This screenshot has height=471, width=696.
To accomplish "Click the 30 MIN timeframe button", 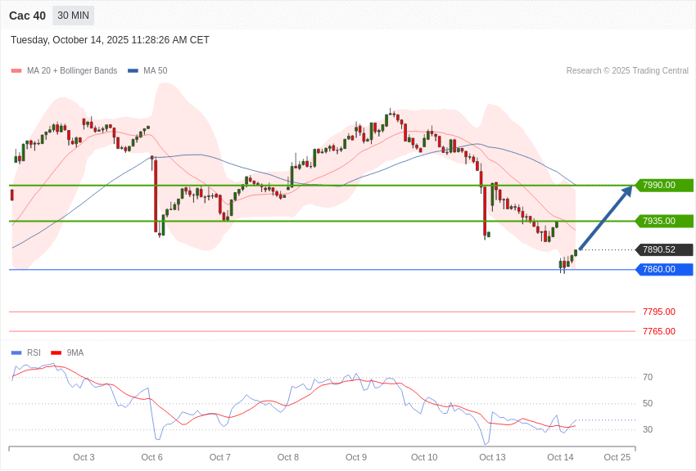I will (x=73, y=16).
